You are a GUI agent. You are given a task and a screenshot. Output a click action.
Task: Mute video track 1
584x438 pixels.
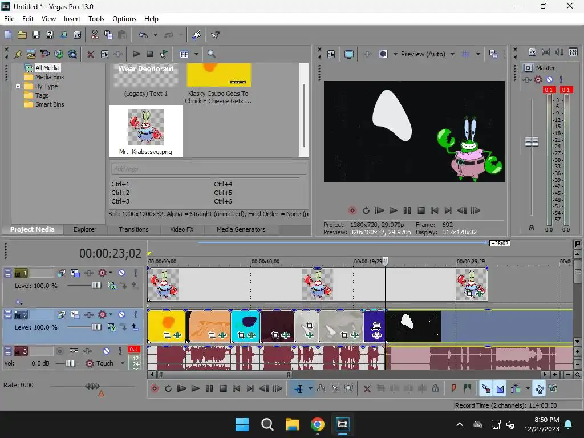[121, 273]
